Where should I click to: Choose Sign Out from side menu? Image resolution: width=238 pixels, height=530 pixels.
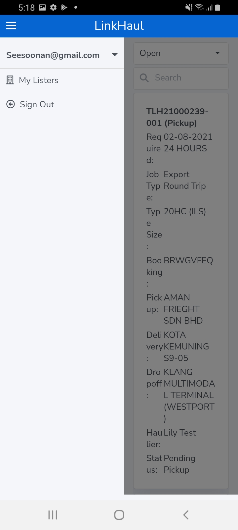click(37, 104)
